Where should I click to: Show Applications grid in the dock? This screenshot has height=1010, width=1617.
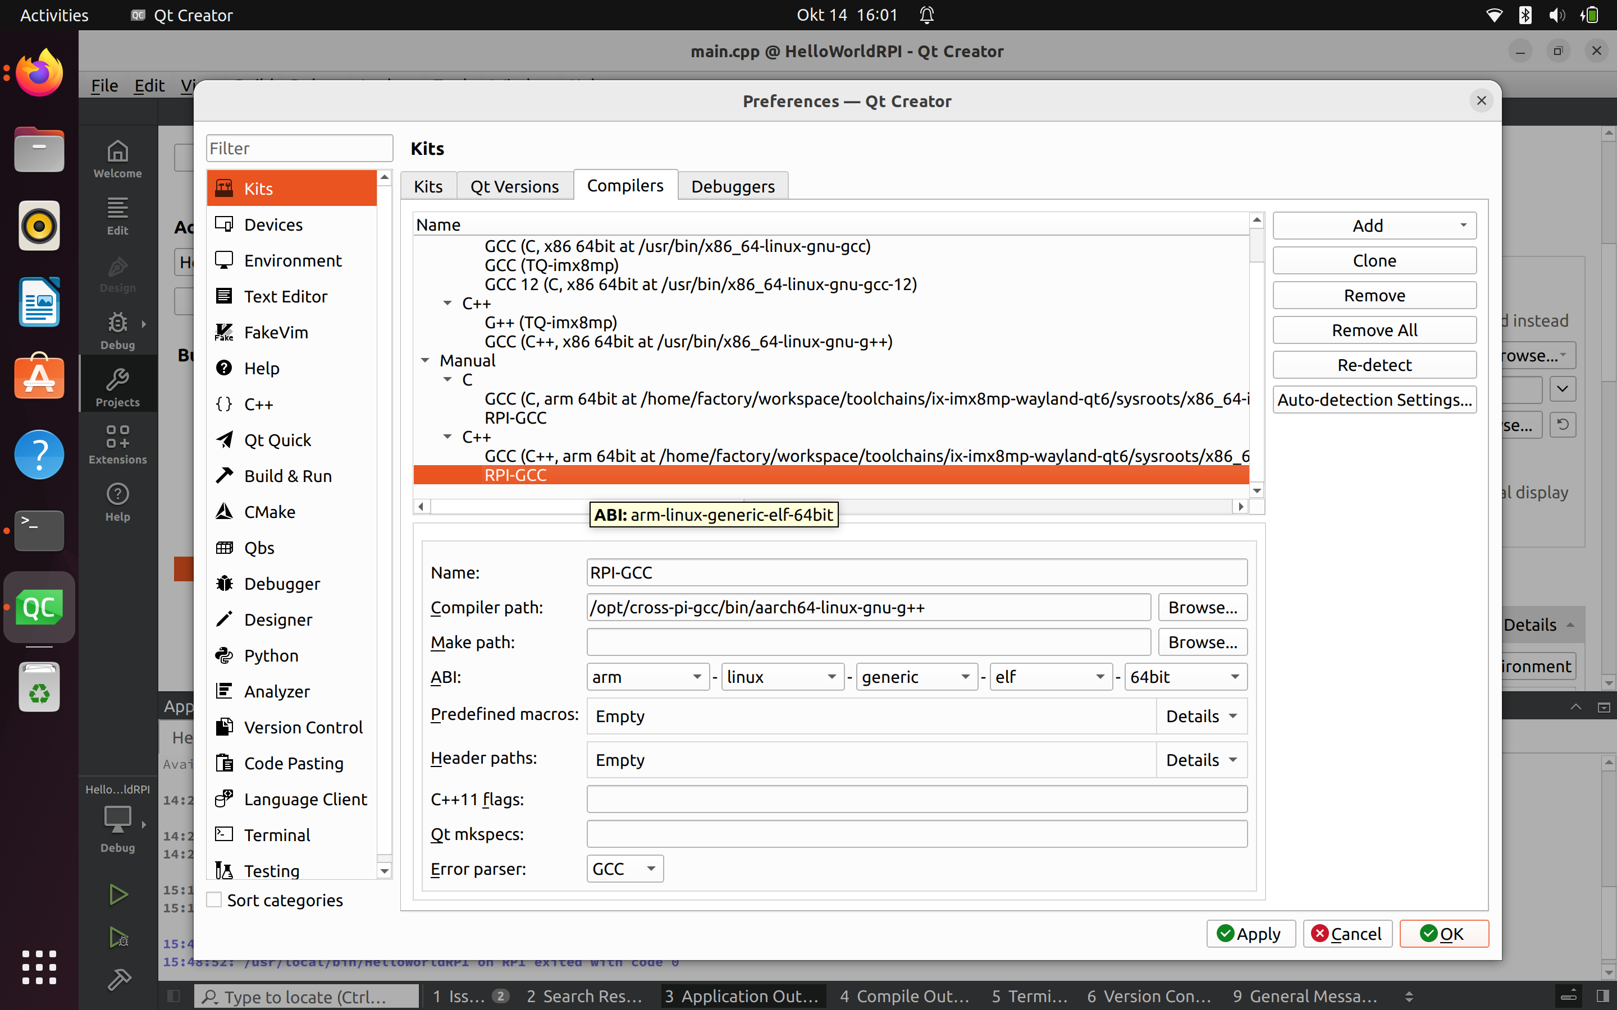[39, 967]
